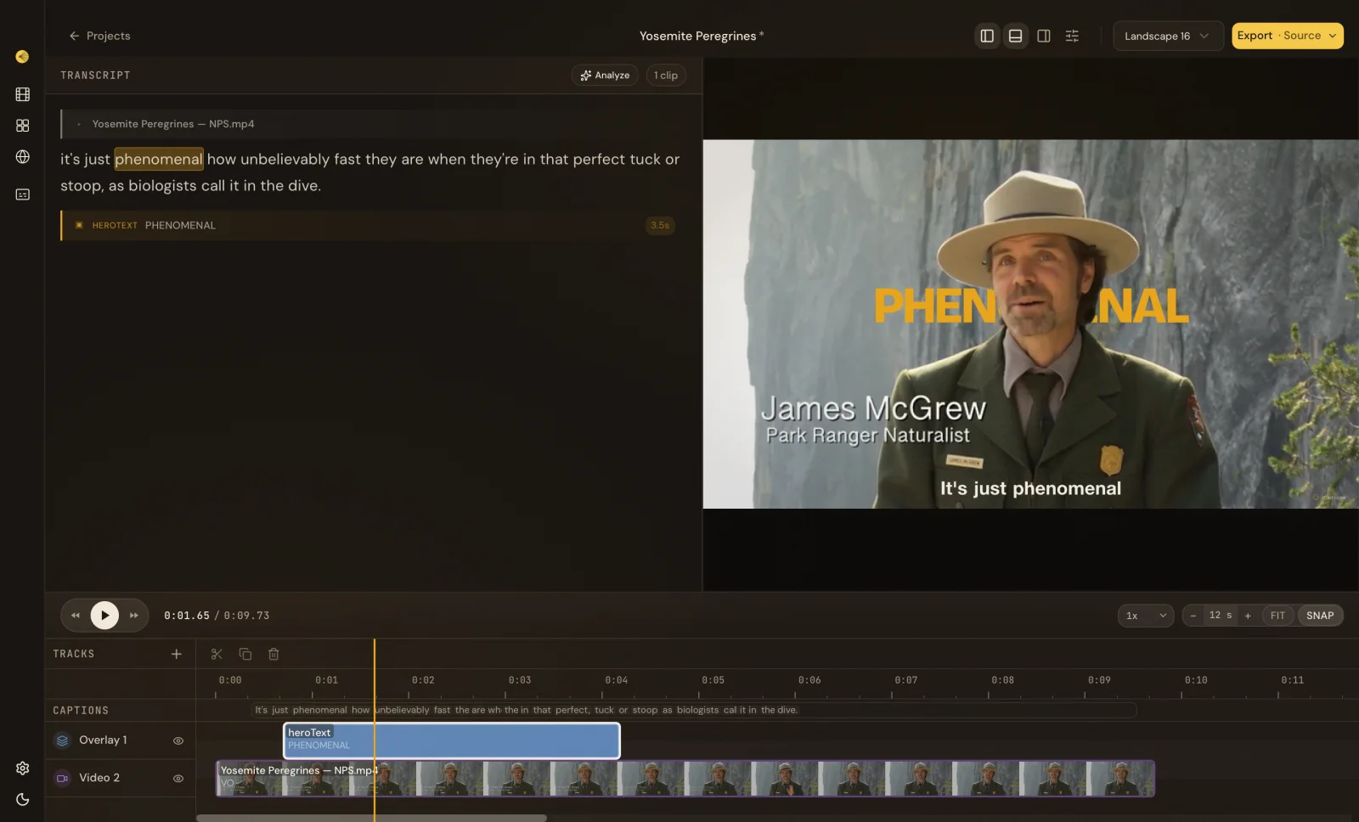The image size is (1359, 822).
Task: Select the Video 2 track camera icon
Action: [x=62, y=778]
